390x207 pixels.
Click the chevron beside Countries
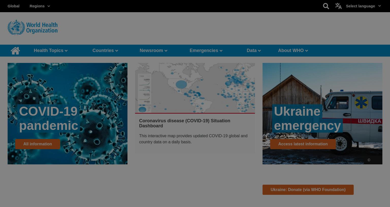pos(117,51)
